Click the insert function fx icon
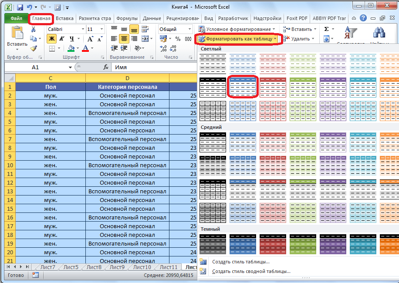Image resolution: width=399 pixels, height=283 pixels. tap(105, 67)
